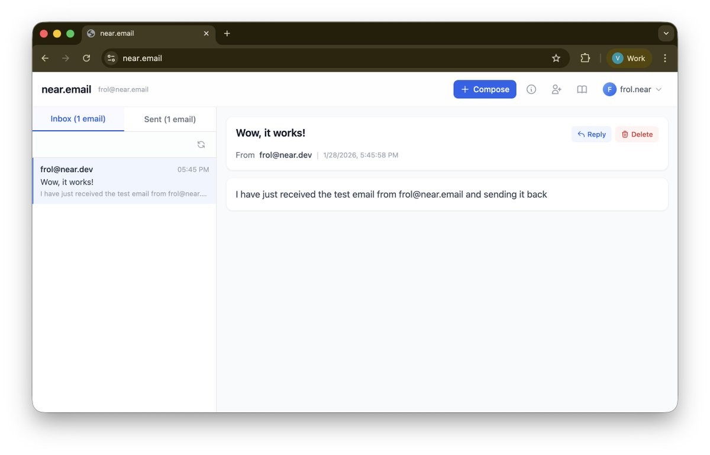Delete the open email

click(637, 134)
